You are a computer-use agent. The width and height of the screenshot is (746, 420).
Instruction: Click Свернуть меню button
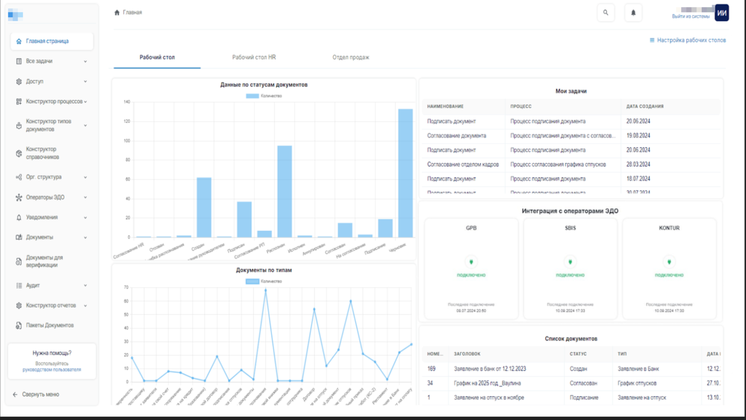pos(36,394)
